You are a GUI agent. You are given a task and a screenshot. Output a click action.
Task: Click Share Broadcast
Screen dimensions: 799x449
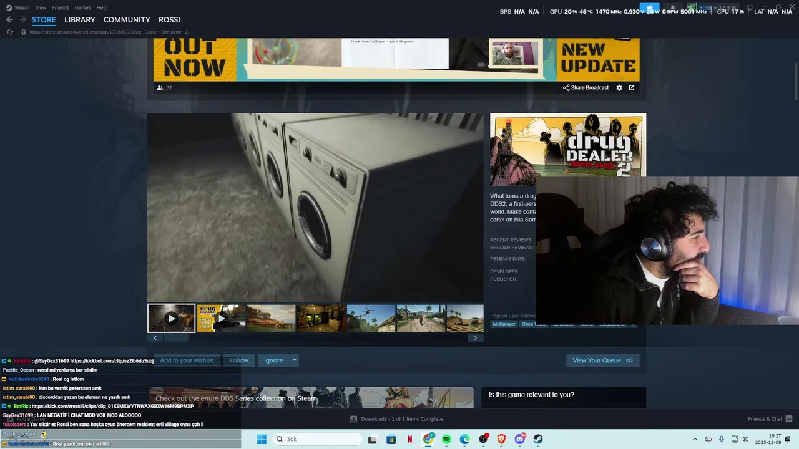click(586, 87)
